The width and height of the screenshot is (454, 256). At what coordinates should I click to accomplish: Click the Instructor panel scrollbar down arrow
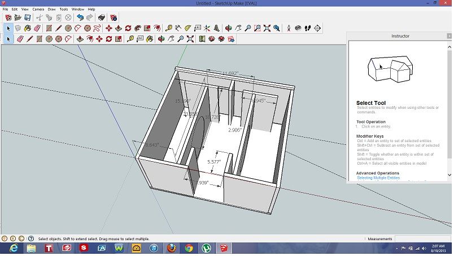pos(449,175)
